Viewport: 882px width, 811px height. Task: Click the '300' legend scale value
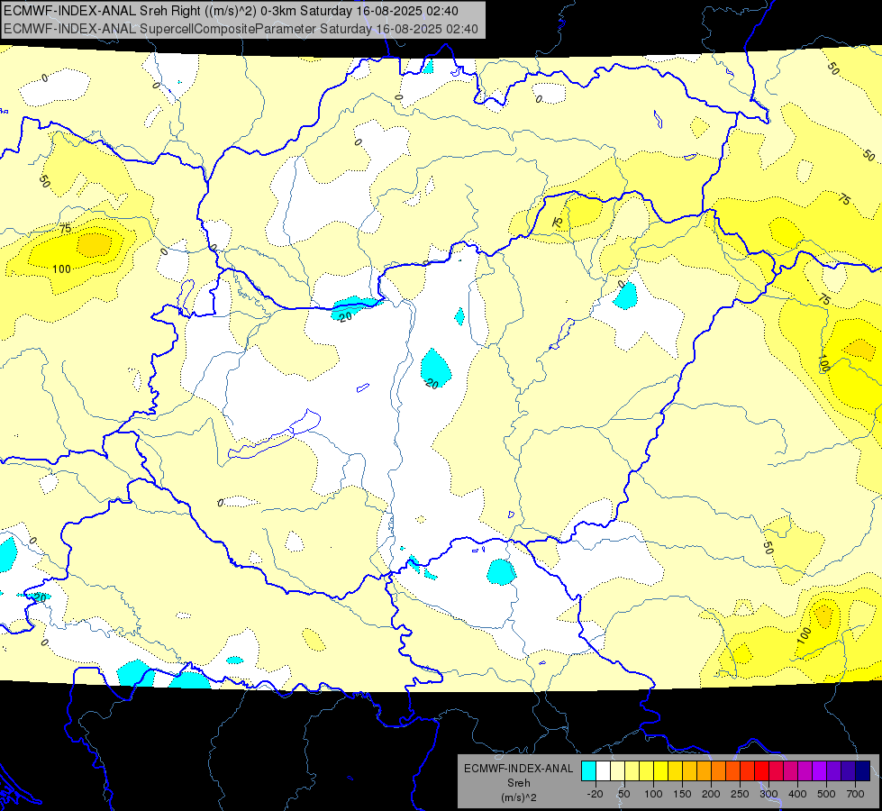click(769, 794)
